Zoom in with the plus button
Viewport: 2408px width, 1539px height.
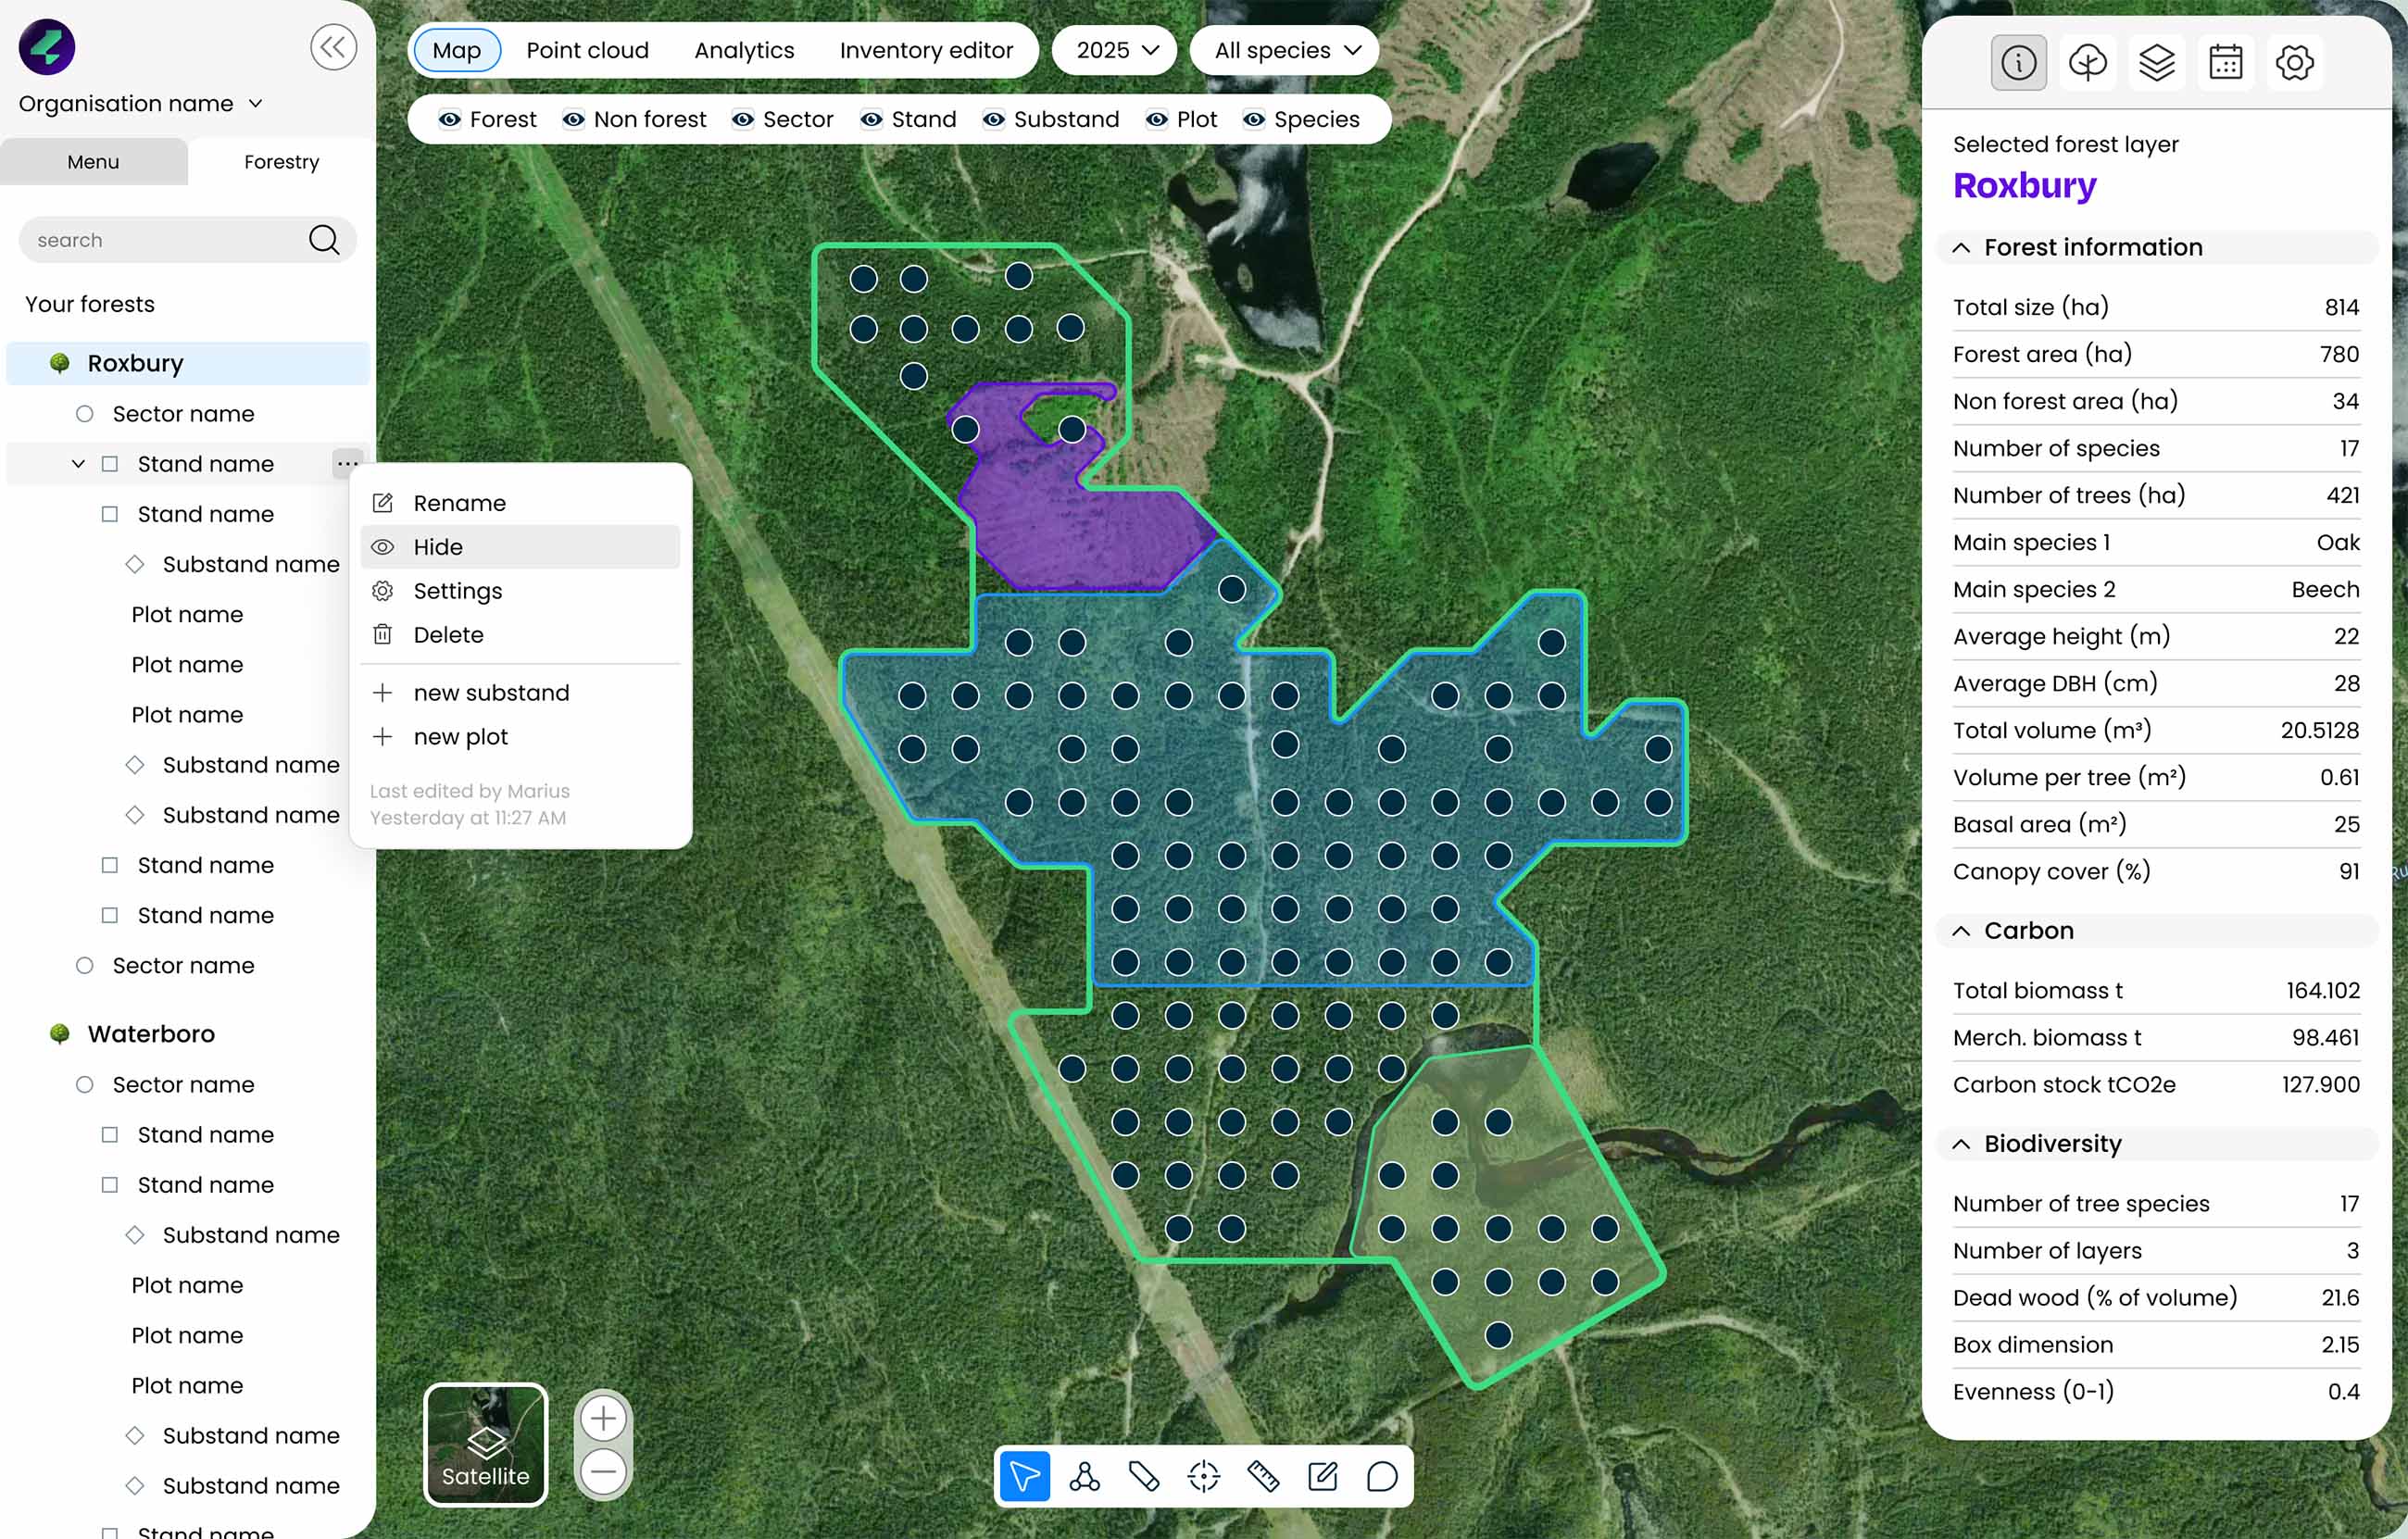point(603,1418)
